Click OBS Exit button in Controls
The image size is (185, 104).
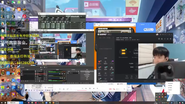(87, 79)
